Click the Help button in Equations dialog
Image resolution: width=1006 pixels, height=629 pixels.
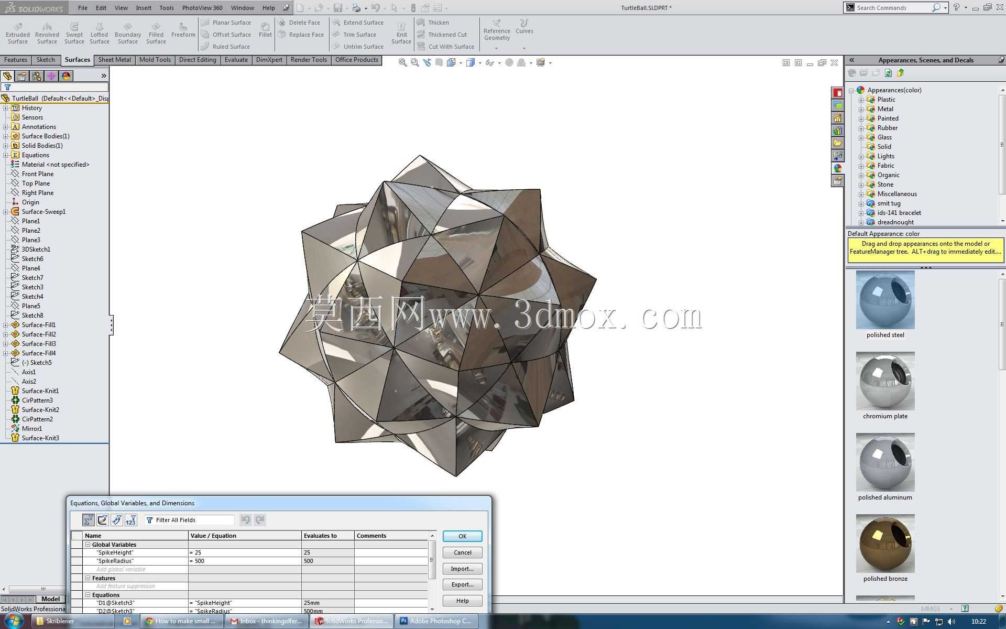462,601
